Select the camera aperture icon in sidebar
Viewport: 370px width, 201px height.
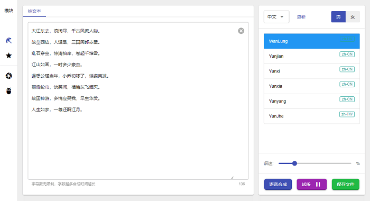pyautogui.click(x=9, y=76)
